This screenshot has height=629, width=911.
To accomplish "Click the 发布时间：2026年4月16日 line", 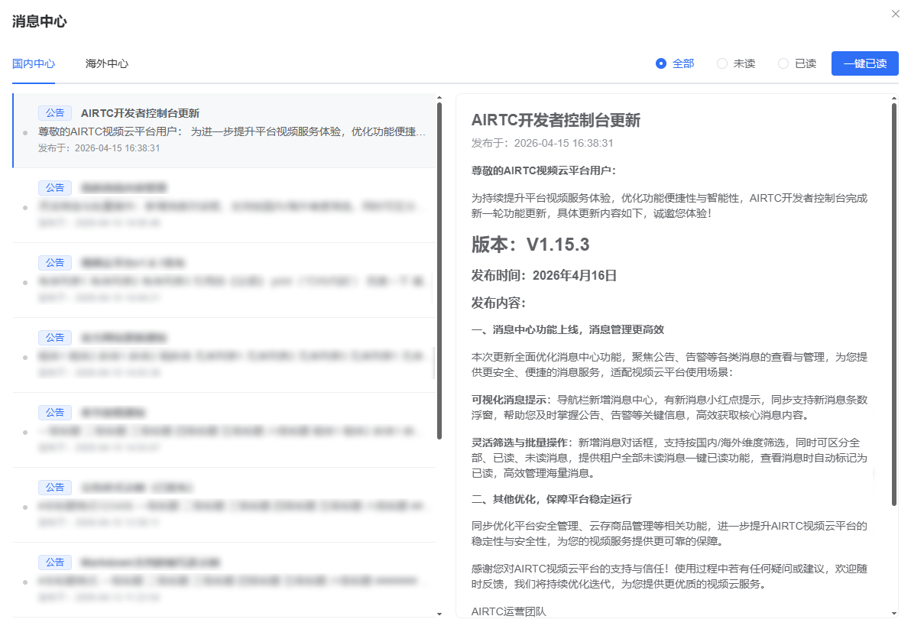I will point(543,275).
